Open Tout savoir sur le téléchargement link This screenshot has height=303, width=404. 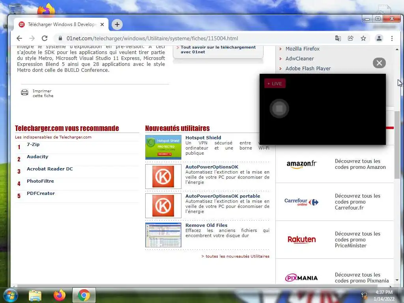pos(218,49)
